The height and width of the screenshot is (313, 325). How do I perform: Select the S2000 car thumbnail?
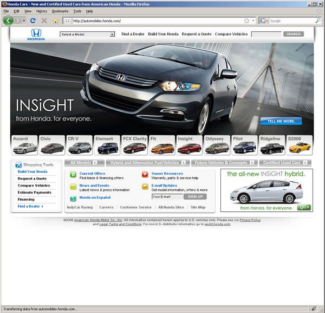(x=300, y=145)
